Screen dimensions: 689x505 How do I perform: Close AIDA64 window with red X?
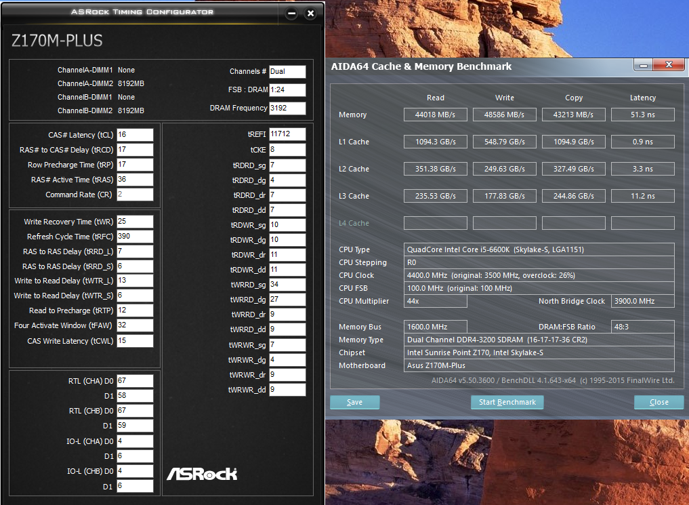point(669,65)
